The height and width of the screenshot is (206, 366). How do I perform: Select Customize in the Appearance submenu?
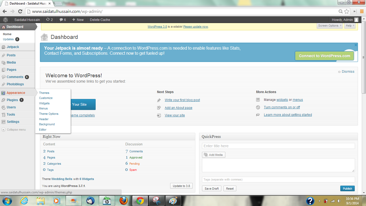pos(46,98)
